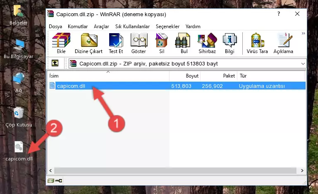Click the WinRAR title bar icon

50,14
